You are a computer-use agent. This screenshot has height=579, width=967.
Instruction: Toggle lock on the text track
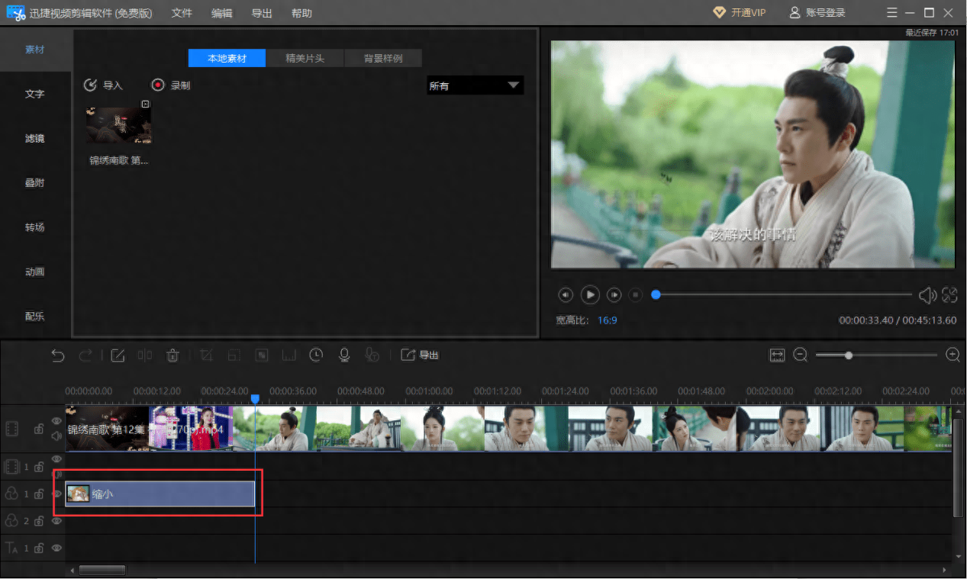point(39,548)
